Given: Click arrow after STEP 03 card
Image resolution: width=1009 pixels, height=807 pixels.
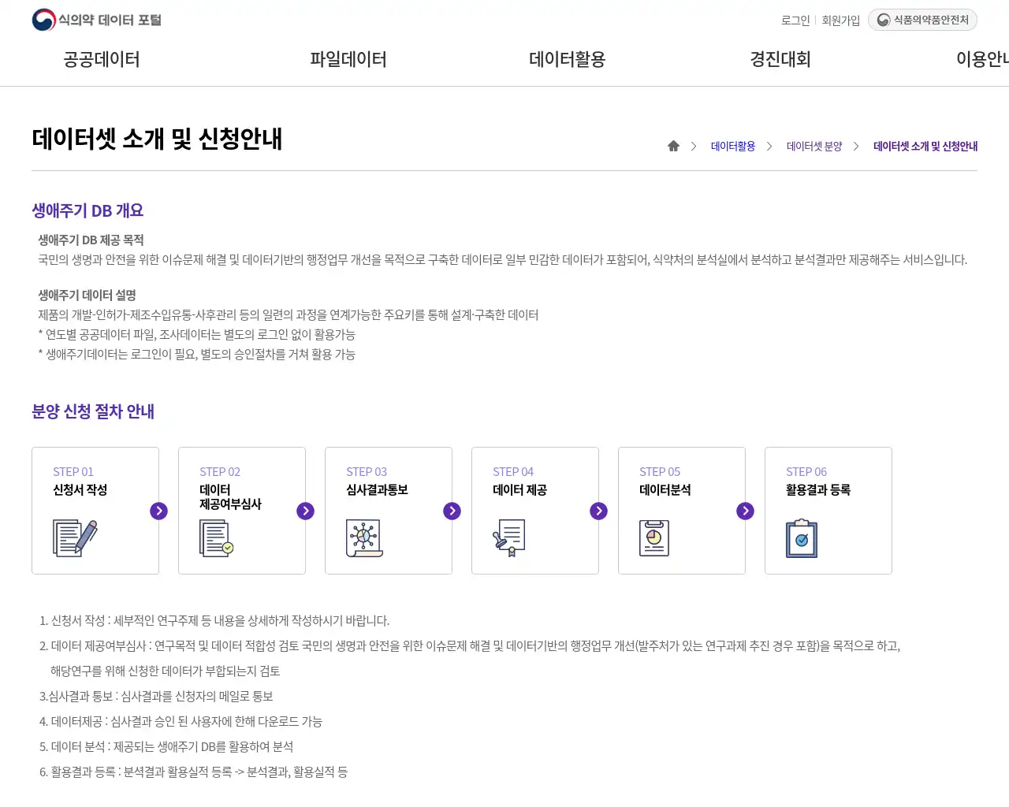Looking at the screenshot, I should pos(452,511).
